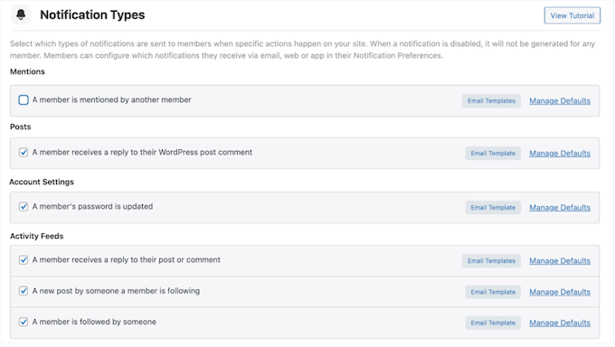
Task: Click Manage Defaults for post or comment reply
Action: [x=560, y=261]
